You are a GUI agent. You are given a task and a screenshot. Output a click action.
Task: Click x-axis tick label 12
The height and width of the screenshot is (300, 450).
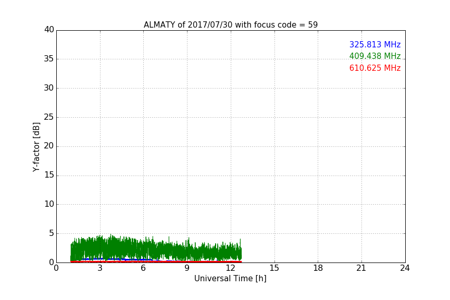click(x=231, y=268)
